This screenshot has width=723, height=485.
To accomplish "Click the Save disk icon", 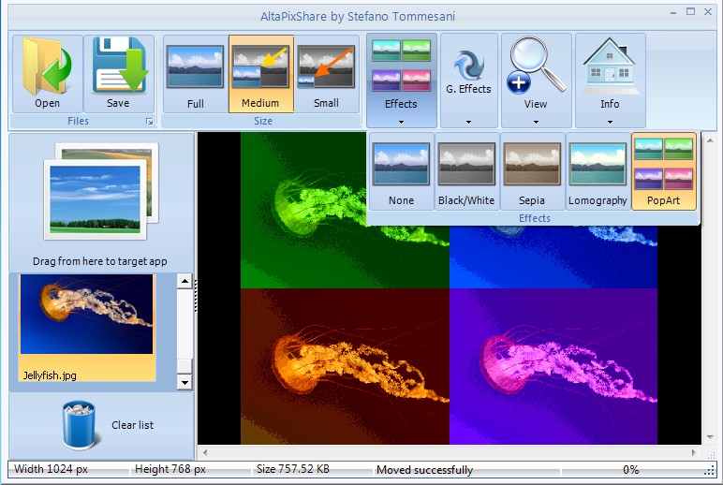I will tap(118, 66).
